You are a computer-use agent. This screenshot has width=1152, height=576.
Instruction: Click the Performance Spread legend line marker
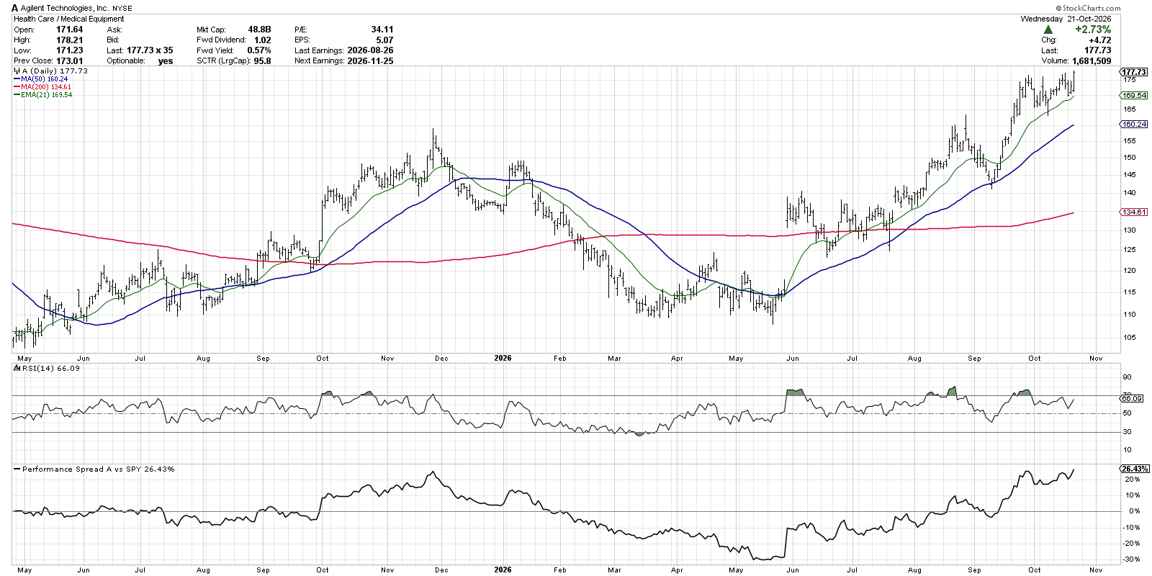point(17,469)
